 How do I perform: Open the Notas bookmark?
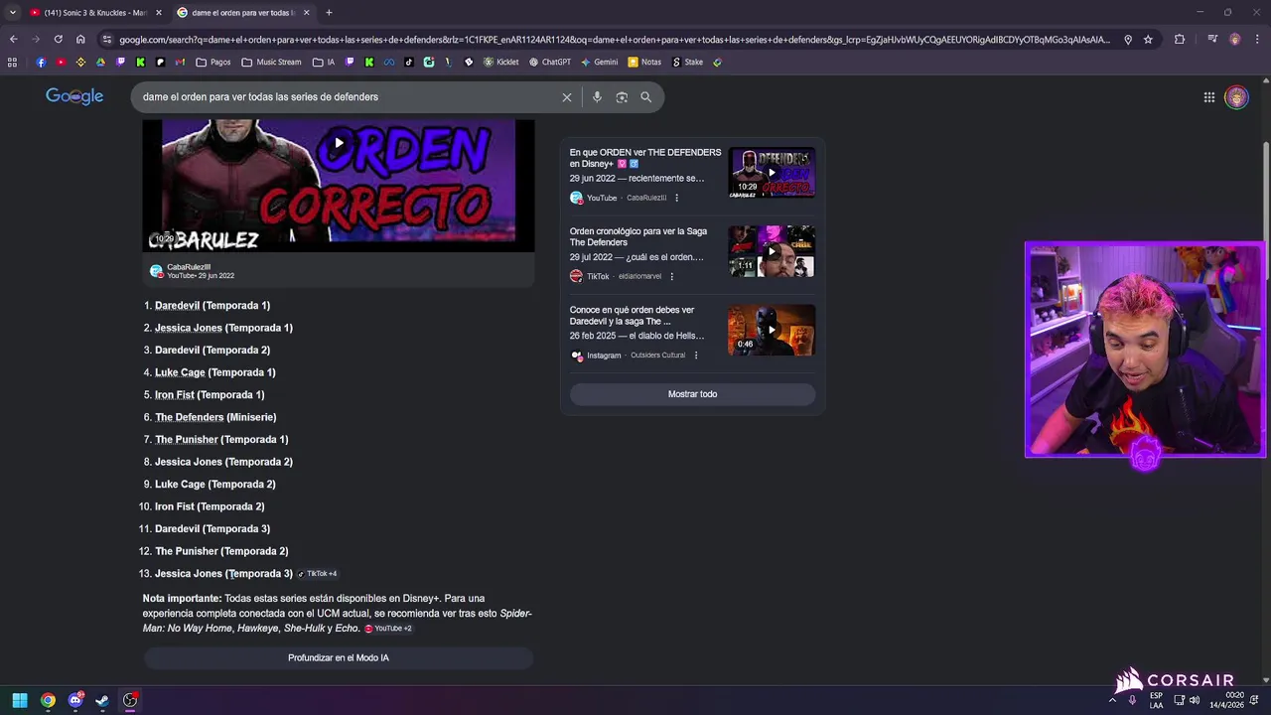pyautogui.click(x=644, y=62)
